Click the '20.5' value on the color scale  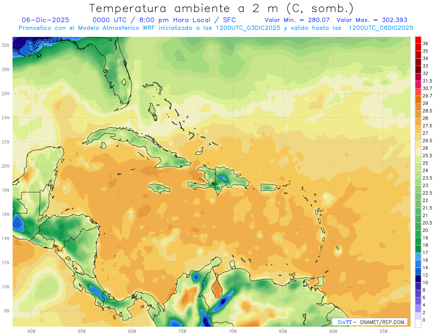tap(427, 223)
